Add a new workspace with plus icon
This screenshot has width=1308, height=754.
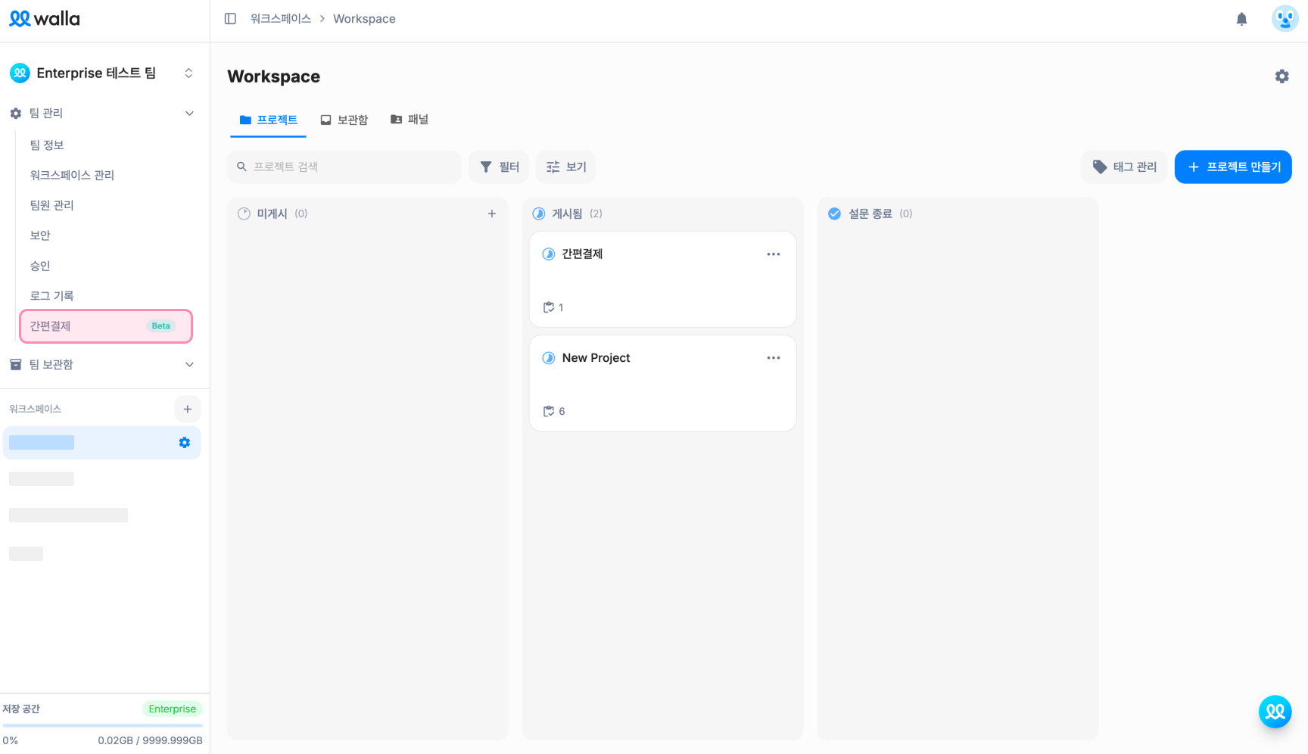[188, 409]
